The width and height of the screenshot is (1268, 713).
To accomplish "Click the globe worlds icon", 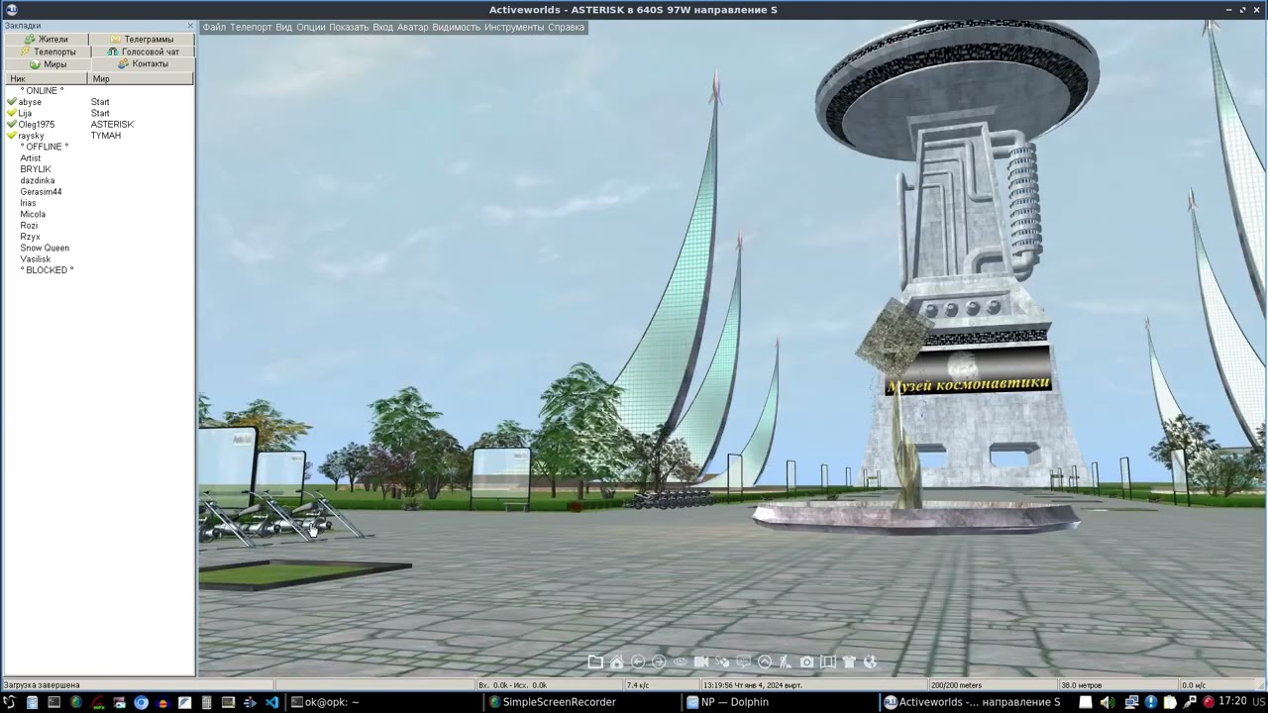I will (871, 662).
